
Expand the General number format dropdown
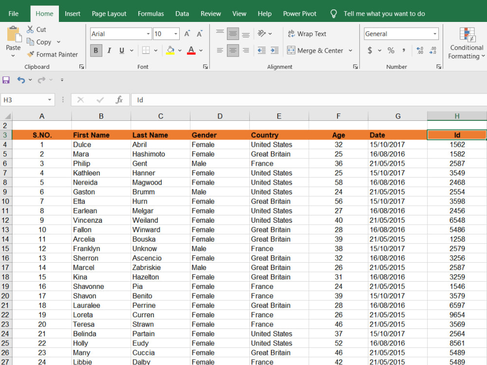(435, 34)
